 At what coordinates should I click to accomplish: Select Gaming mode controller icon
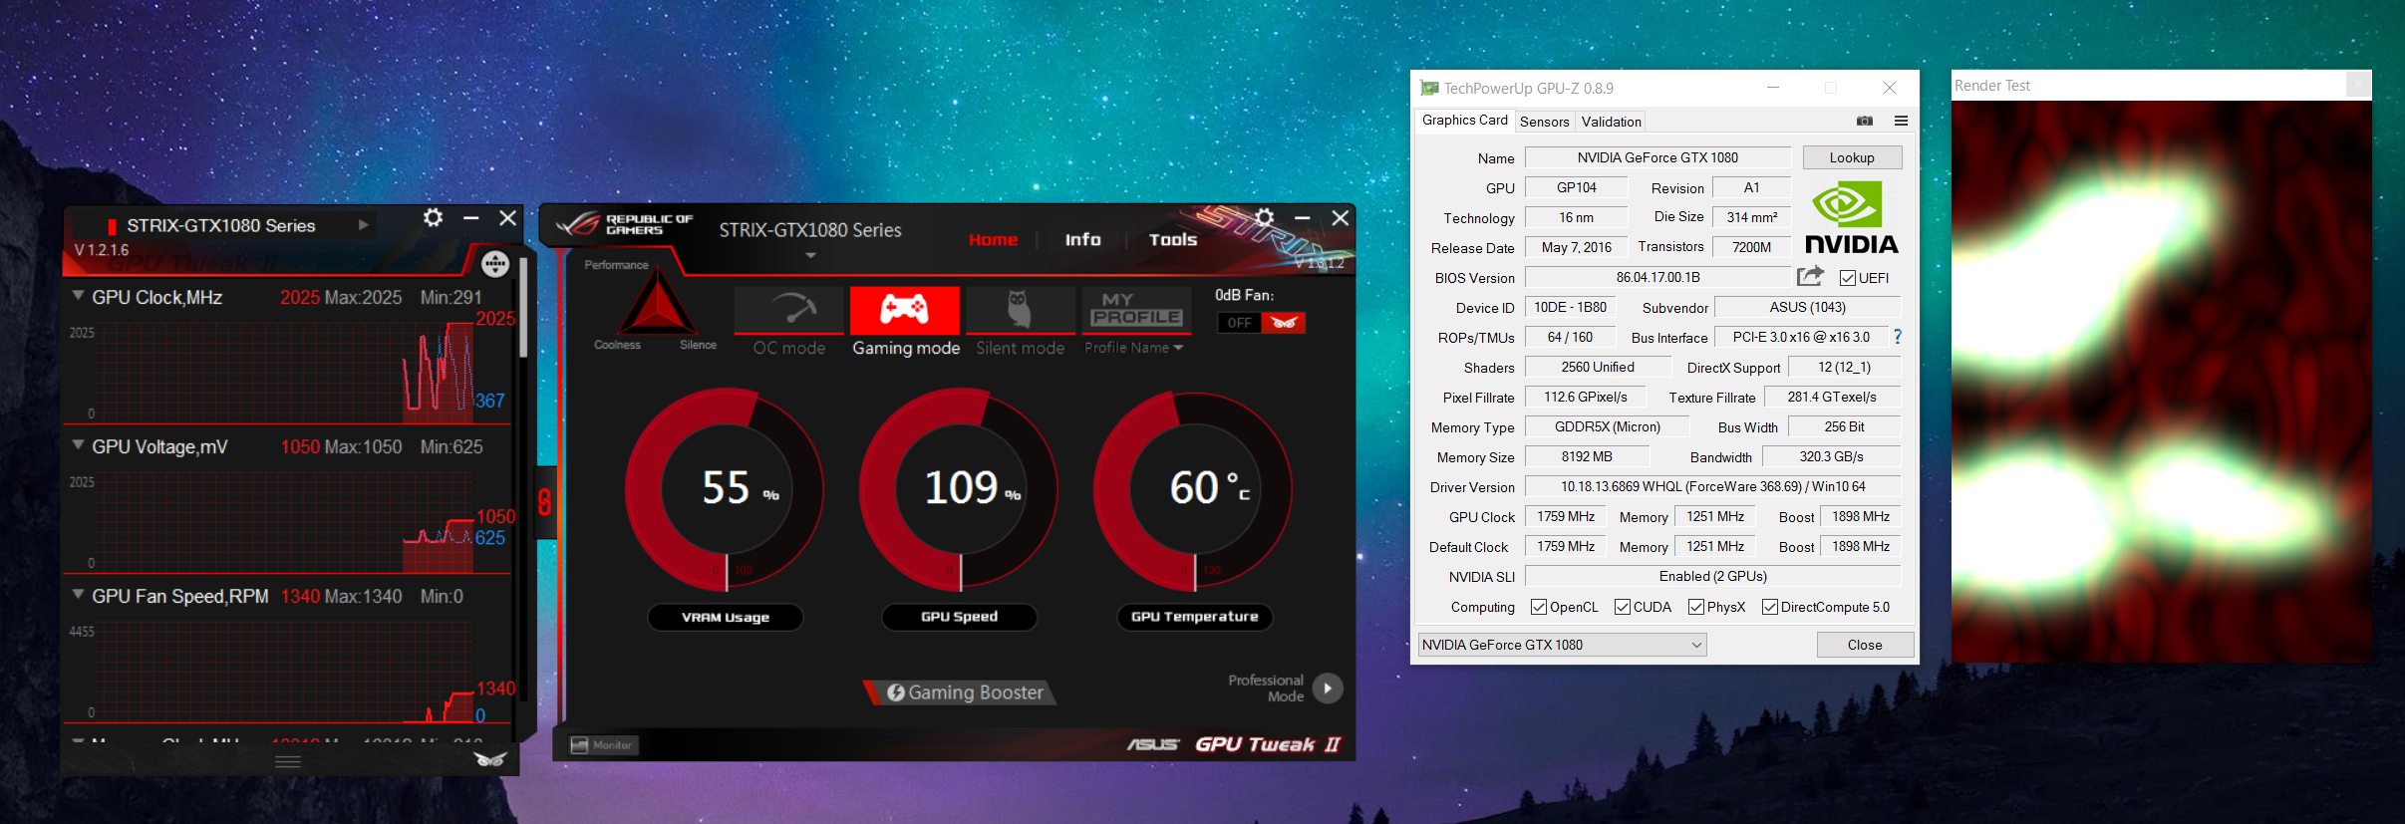pos(905,311)
